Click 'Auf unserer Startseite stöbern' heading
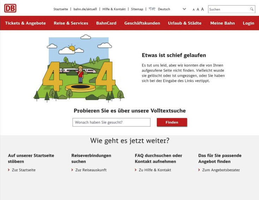The image size is (259, 200). [31, 158]
